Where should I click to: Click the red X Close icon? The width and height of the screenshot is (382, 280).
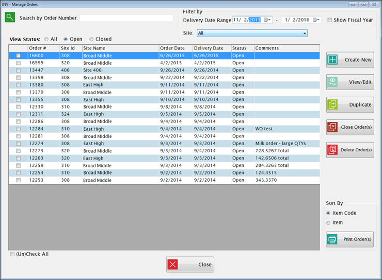tap(173, 265)
